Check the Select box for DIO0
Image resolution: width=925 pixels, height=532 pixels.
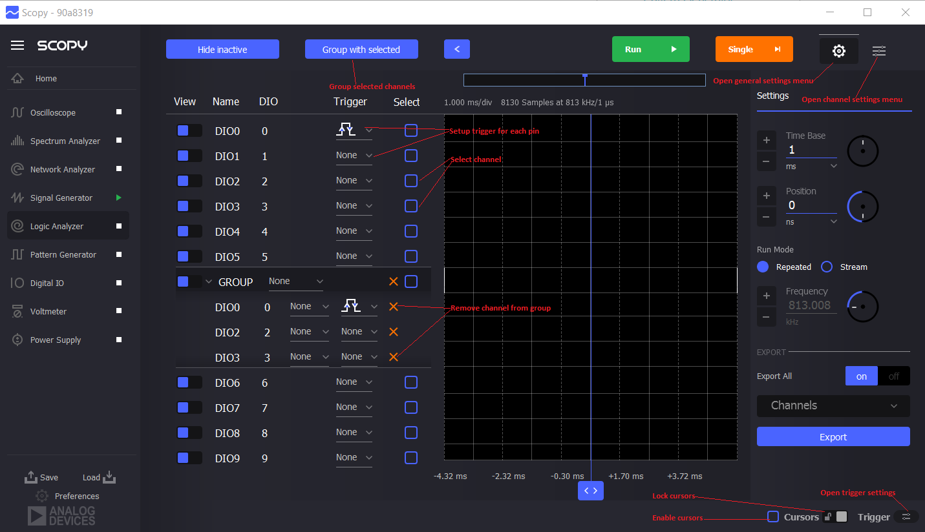click(x=411, y=130)
